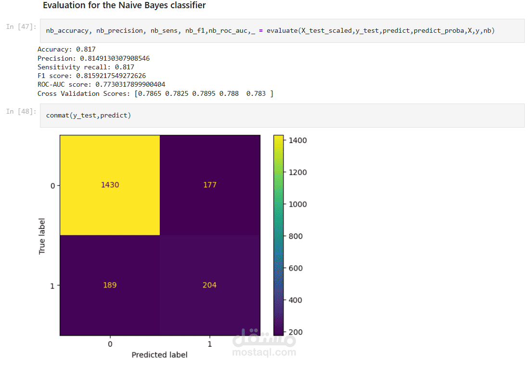The image size is (529, 365).
Task: Click the Naive Bayes evaluation heading
Action: point(124,5)
